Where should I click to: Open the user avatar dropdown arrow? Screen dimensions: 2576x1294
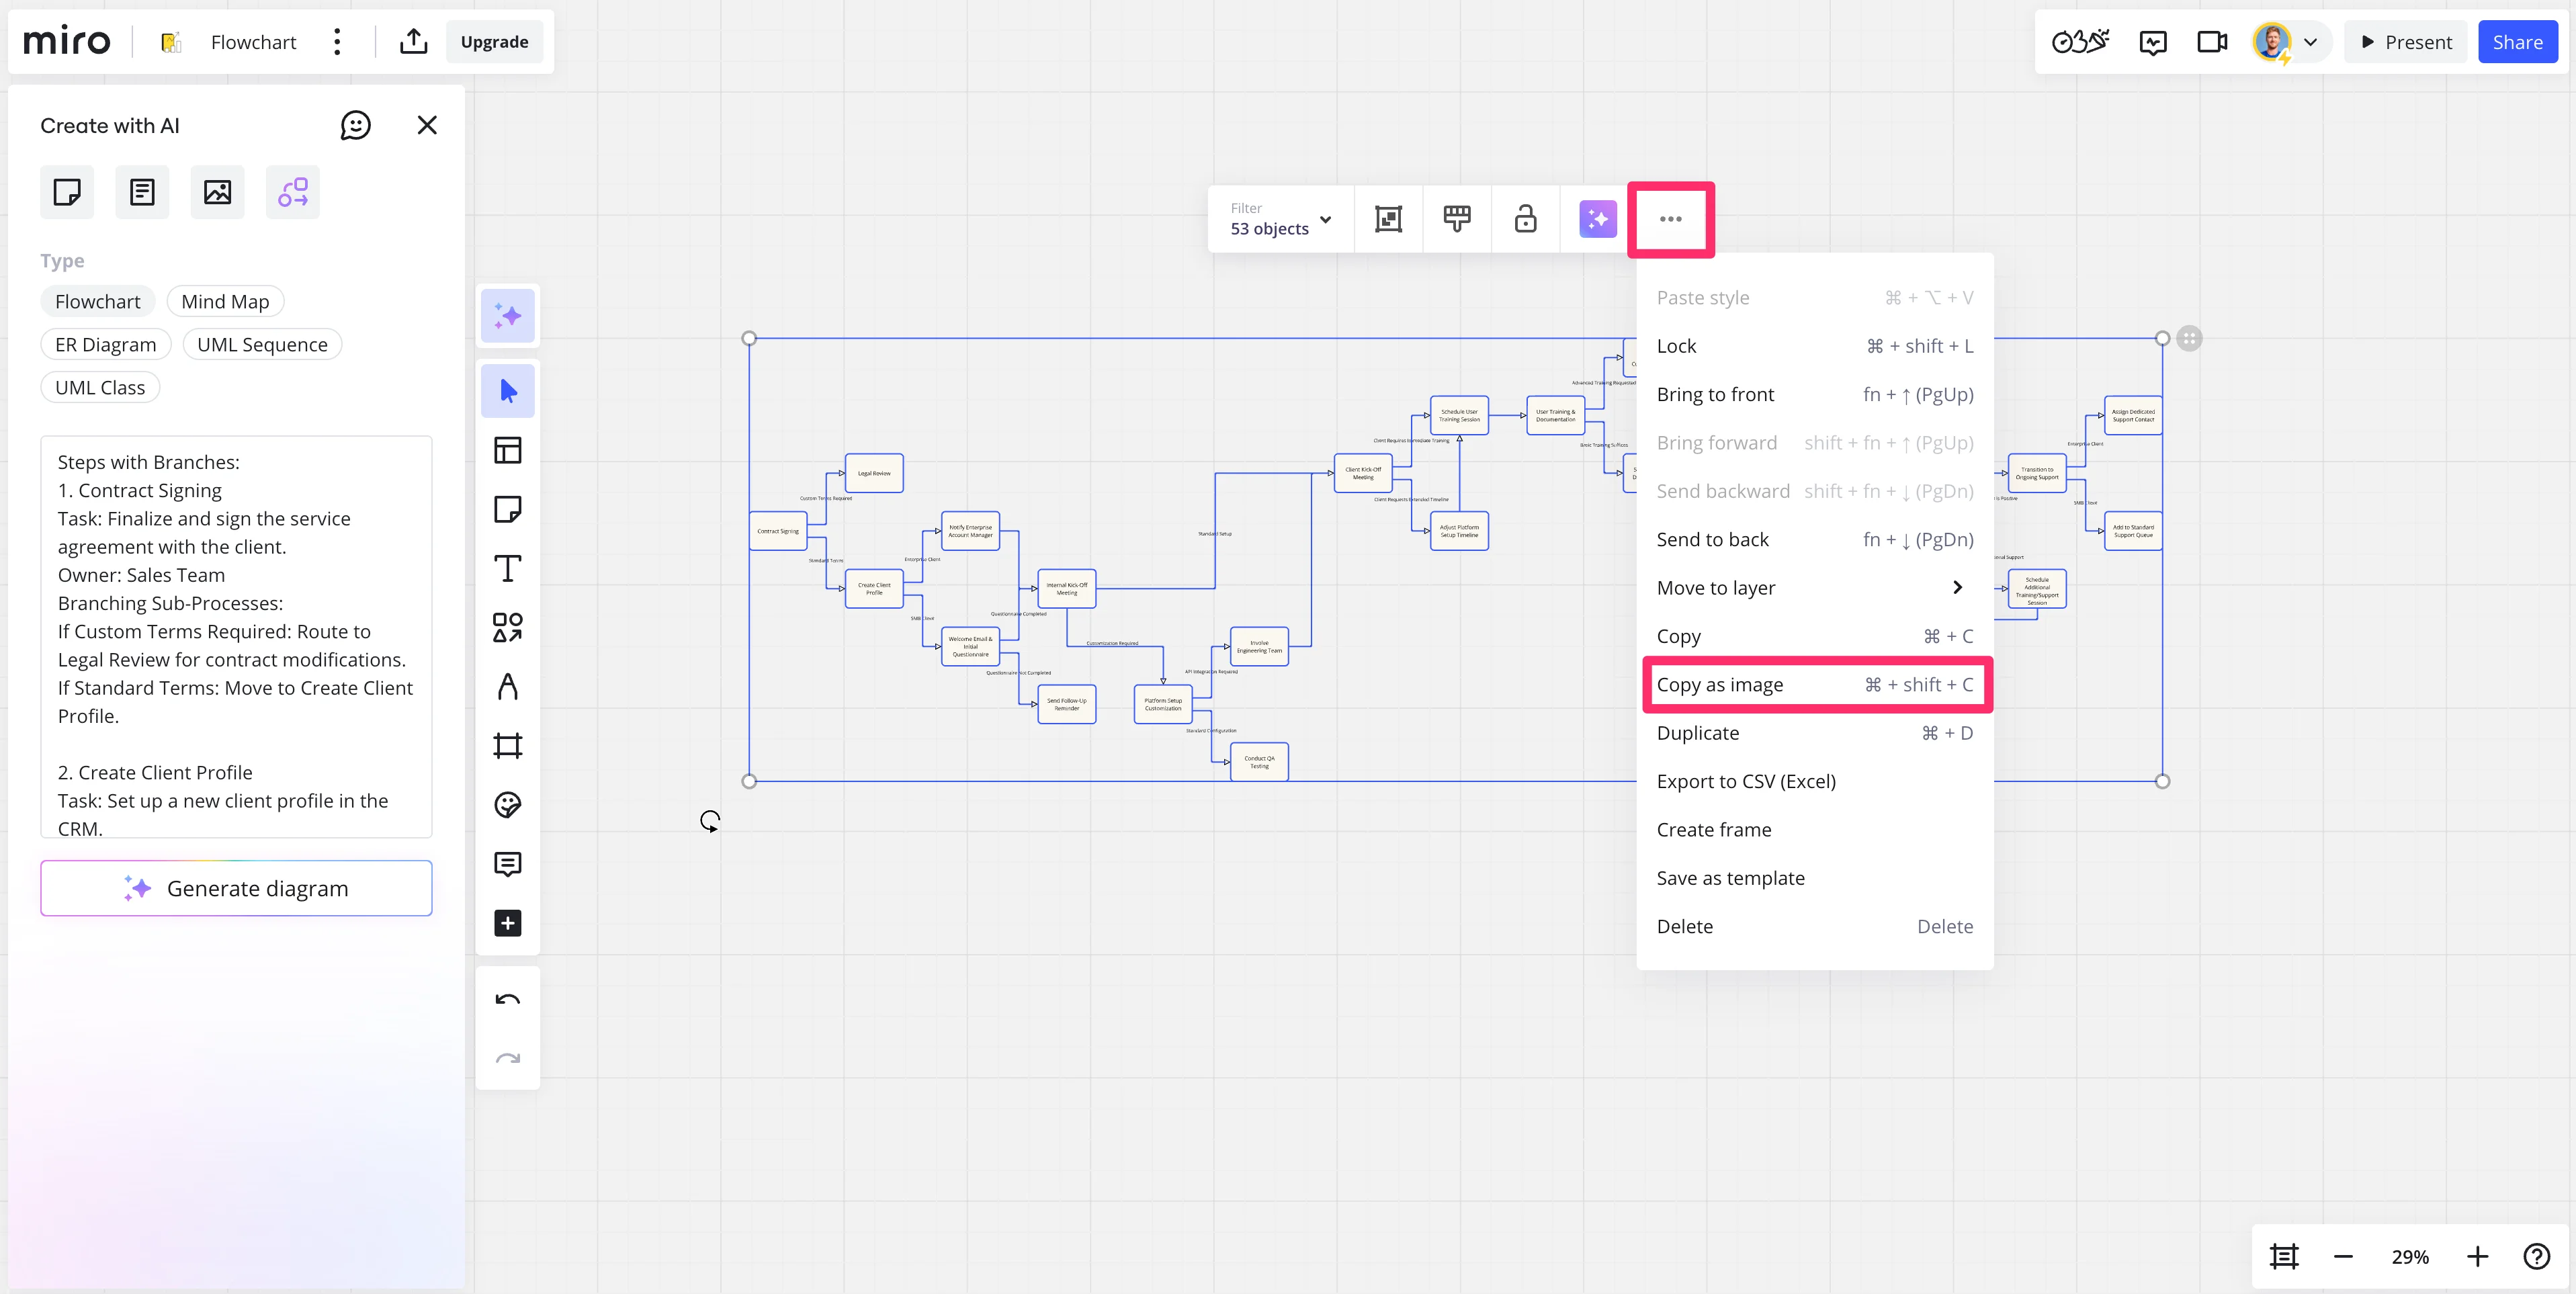click(2310, 42)
